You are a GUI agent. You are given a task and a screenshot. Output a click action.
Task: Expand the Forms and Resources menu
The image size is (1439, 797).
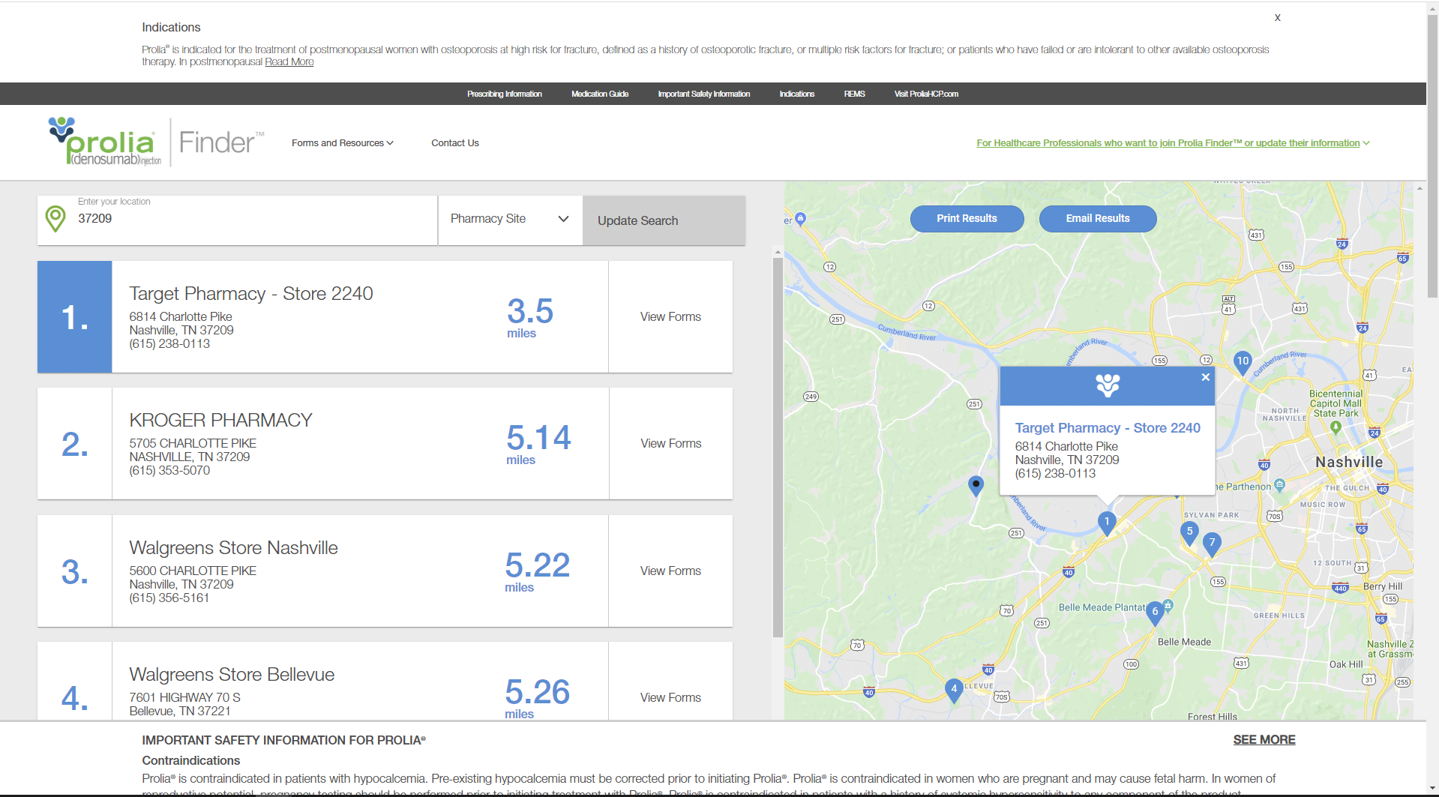click(x=343, y=143)
